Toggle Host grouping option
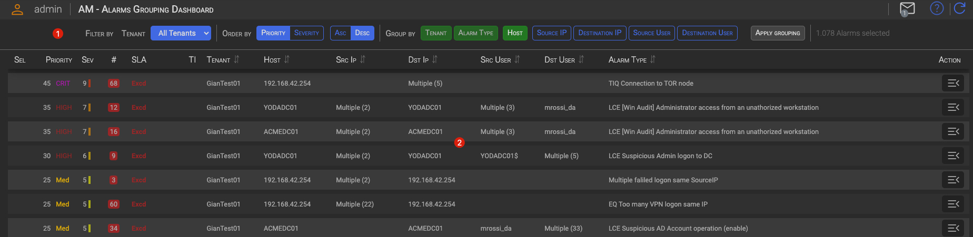Screen dimensions: 973x237 tap(514, 33)
